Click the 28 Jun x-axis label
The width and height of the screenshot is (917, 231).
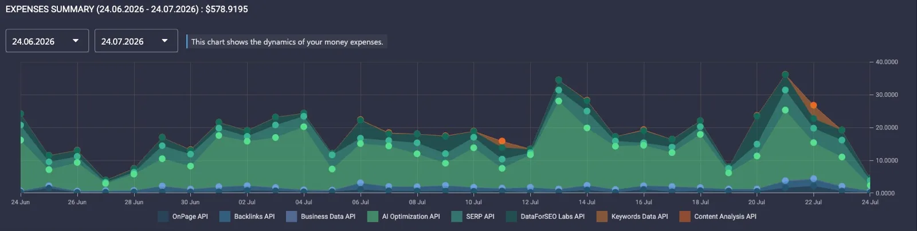[x=134, y=202]
